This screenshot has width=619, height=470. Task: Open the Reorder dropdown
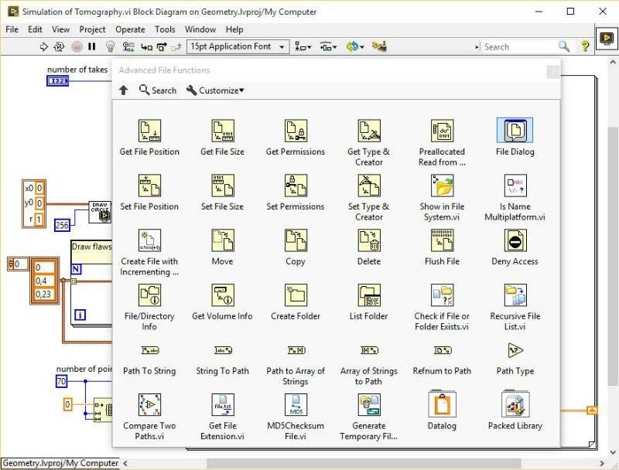(x=355, y=47)
